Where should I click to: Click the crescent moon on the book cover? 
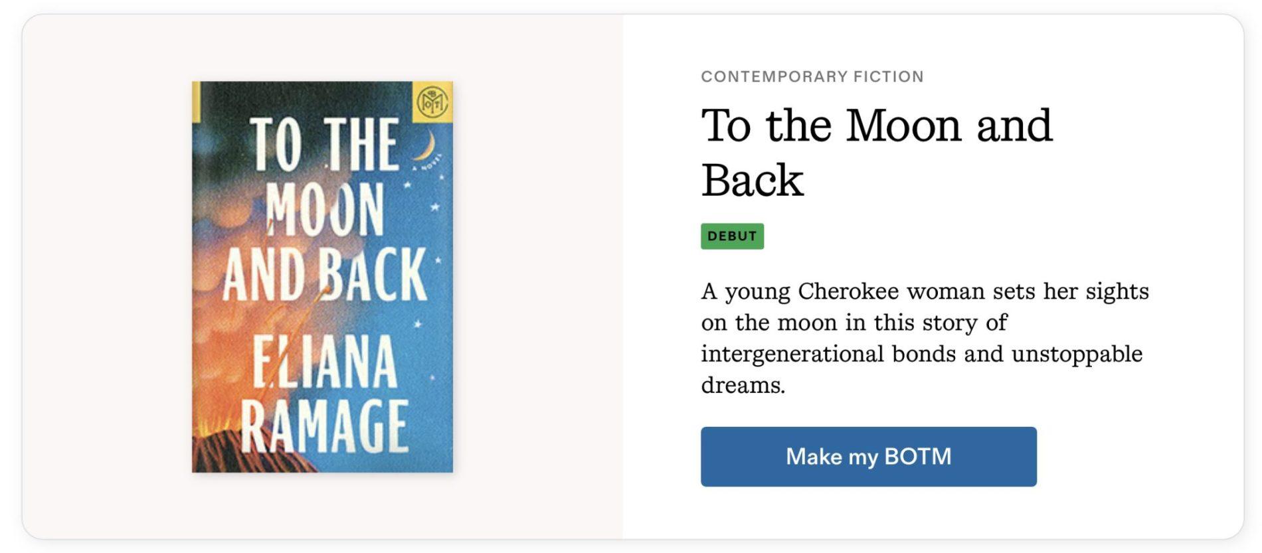[x=424, y=145]
